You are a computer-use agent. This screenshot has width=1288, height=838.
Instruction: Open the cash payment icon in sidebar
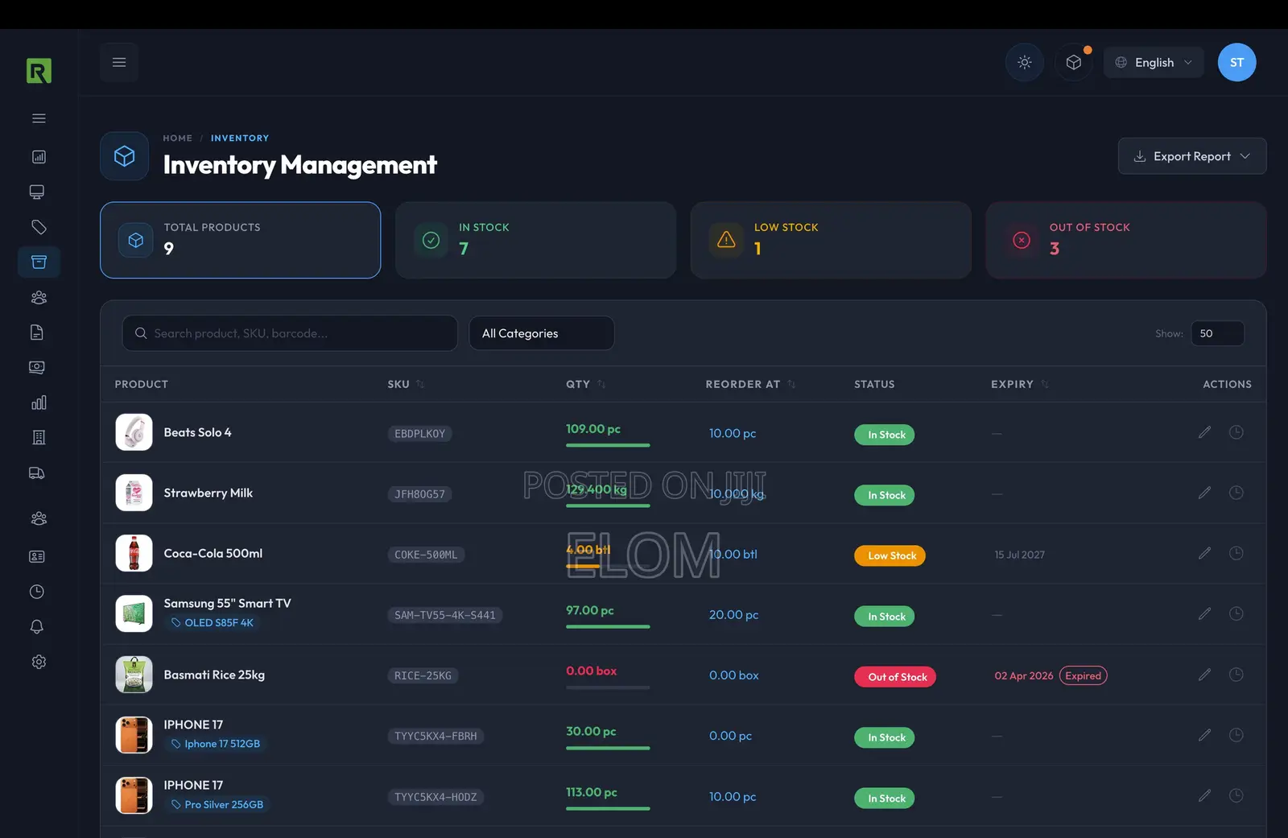[x=37, y=367]
